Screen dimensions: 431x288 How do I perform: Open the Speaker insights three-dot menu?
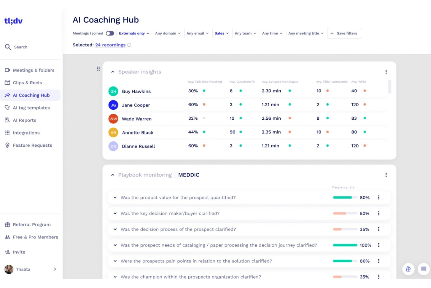point(386,72)
